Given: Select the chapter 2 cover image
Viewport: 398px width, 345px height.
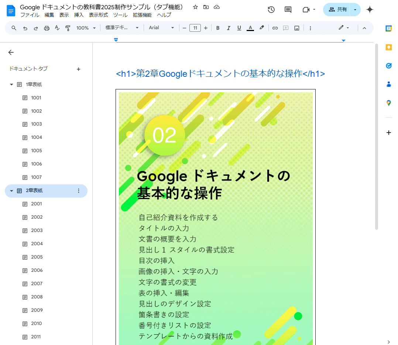Looking at the screenshot, I should [216, 217].
